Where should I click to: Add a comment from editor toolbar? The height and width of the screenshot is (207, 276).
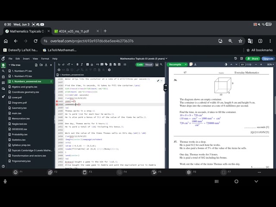(x=102, y=64)
